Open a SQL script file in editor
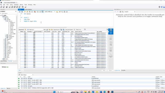The height and width of the screenshot is (93, 165). point(20,12)
